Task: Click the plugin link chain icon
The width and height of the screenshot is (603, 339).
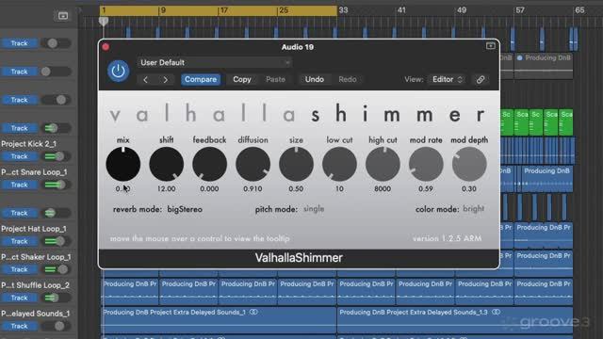Action: (x=481, y=79)
